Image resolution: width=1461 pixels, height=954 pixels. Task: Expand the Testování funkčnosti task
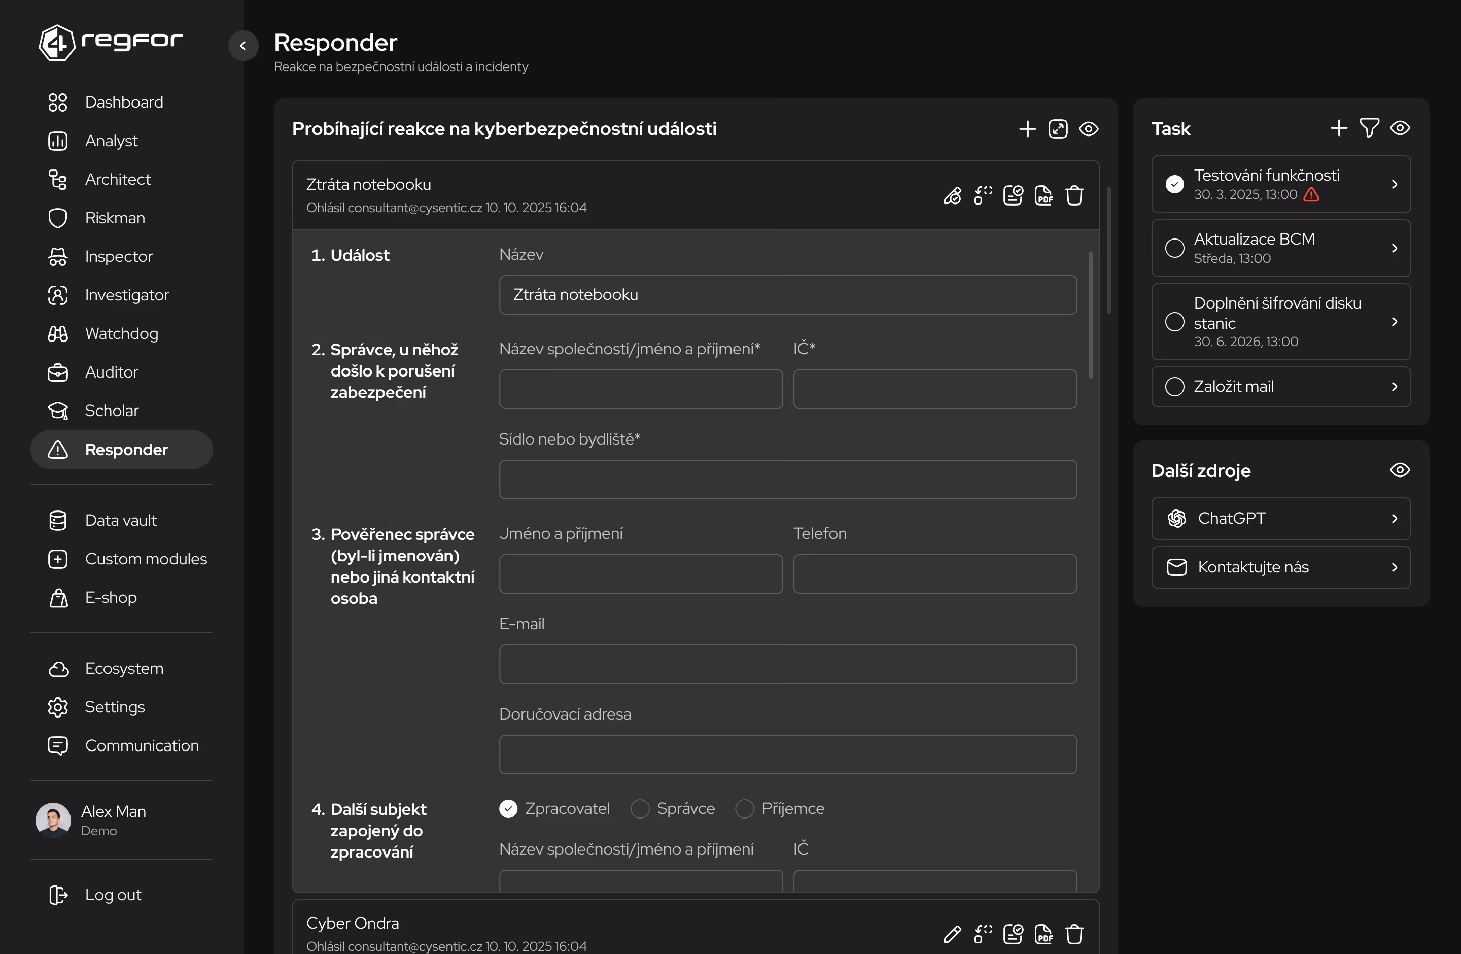1394,184
